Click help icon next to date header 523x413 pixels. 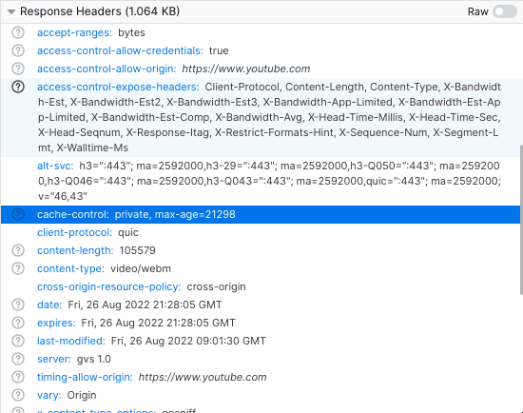18,305
